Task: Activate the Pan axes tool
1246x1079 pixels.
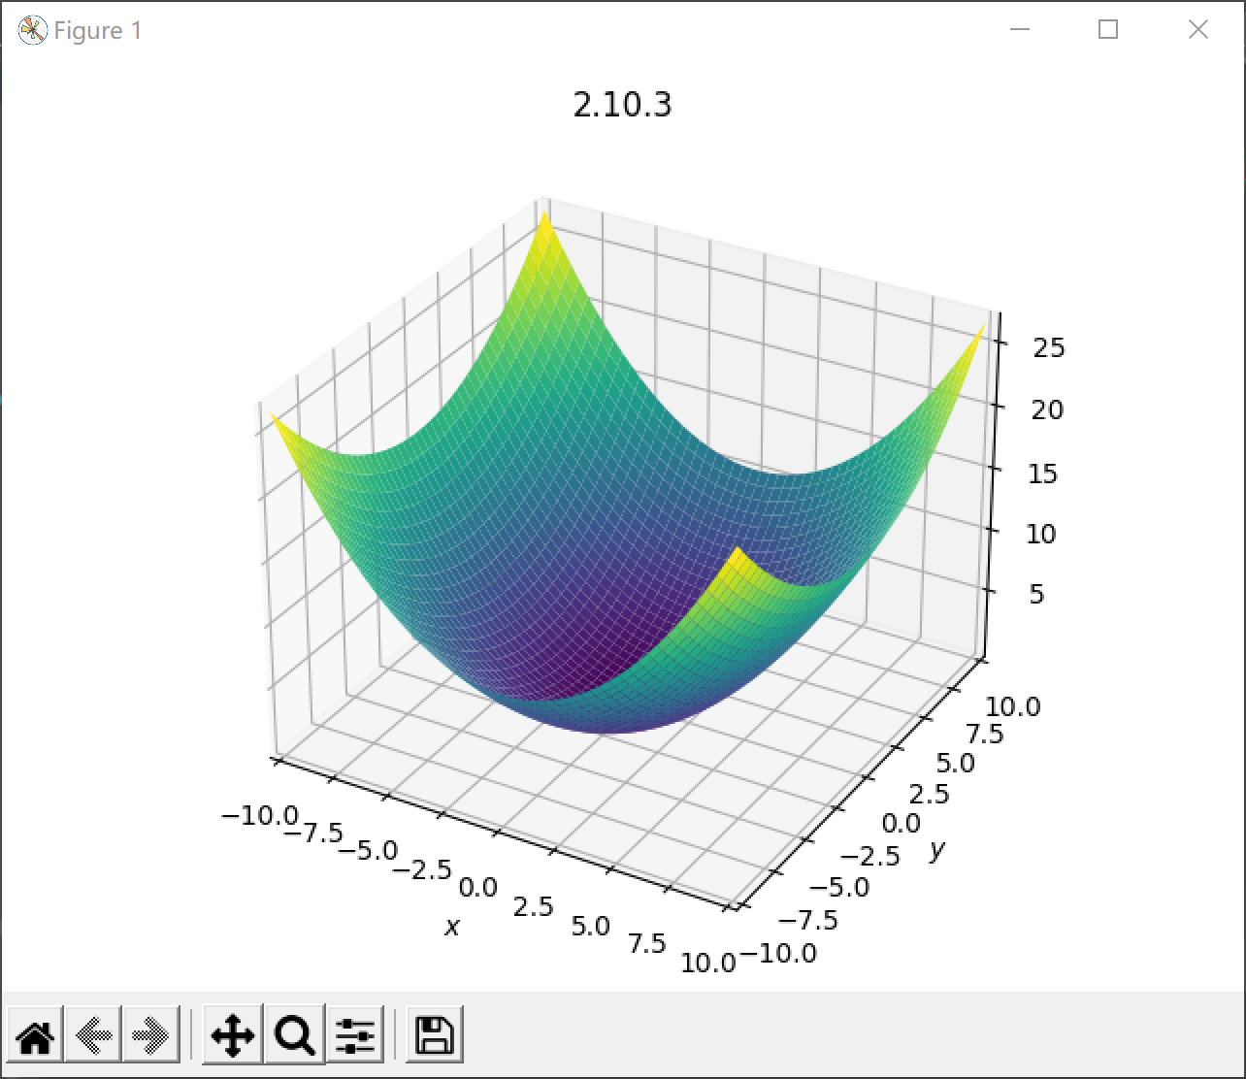Action: 232,1035
